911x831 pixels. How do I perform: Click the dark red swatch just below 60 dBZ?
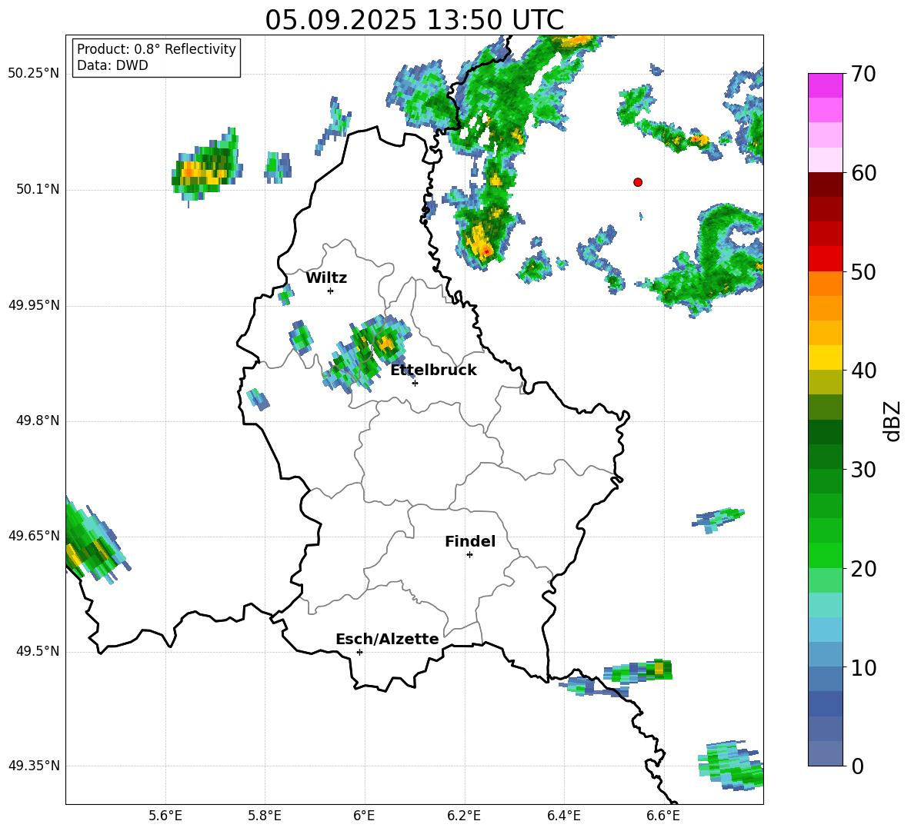(x=825, y=184)
